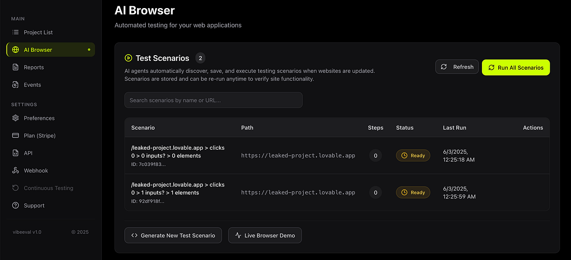Open the Reports section
Image resolution: width=571 pixels, height=260 pixels.
point(50,67)
